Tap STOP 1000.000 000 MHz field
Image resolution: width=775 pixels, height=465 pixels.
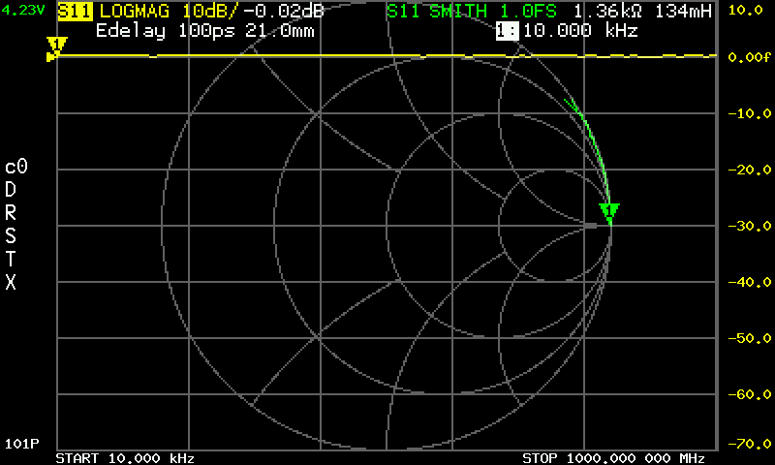tap(613, 458)
